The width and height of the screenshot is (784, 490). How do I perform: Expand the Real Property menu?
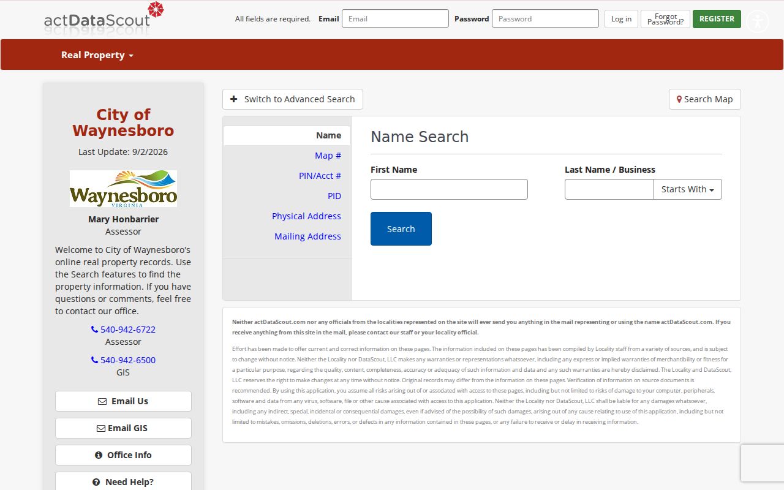click(x=97, y=55)
